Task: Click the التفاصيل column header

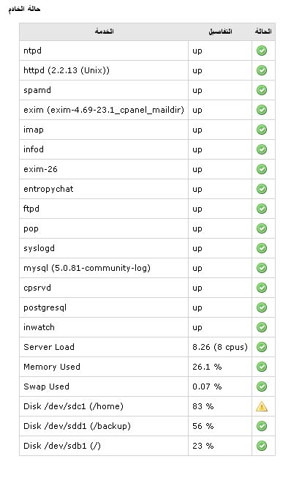Action: pos(220,31)
